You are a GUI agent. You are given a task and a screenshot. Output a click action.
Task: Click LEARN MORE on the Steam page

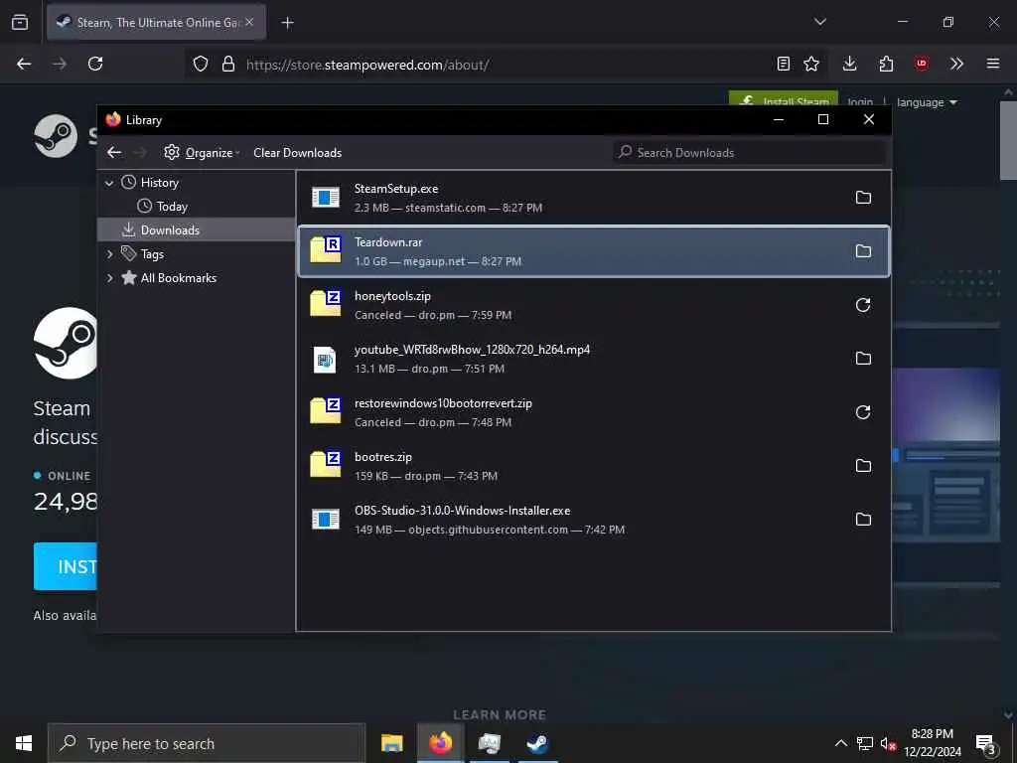point(500,714)
